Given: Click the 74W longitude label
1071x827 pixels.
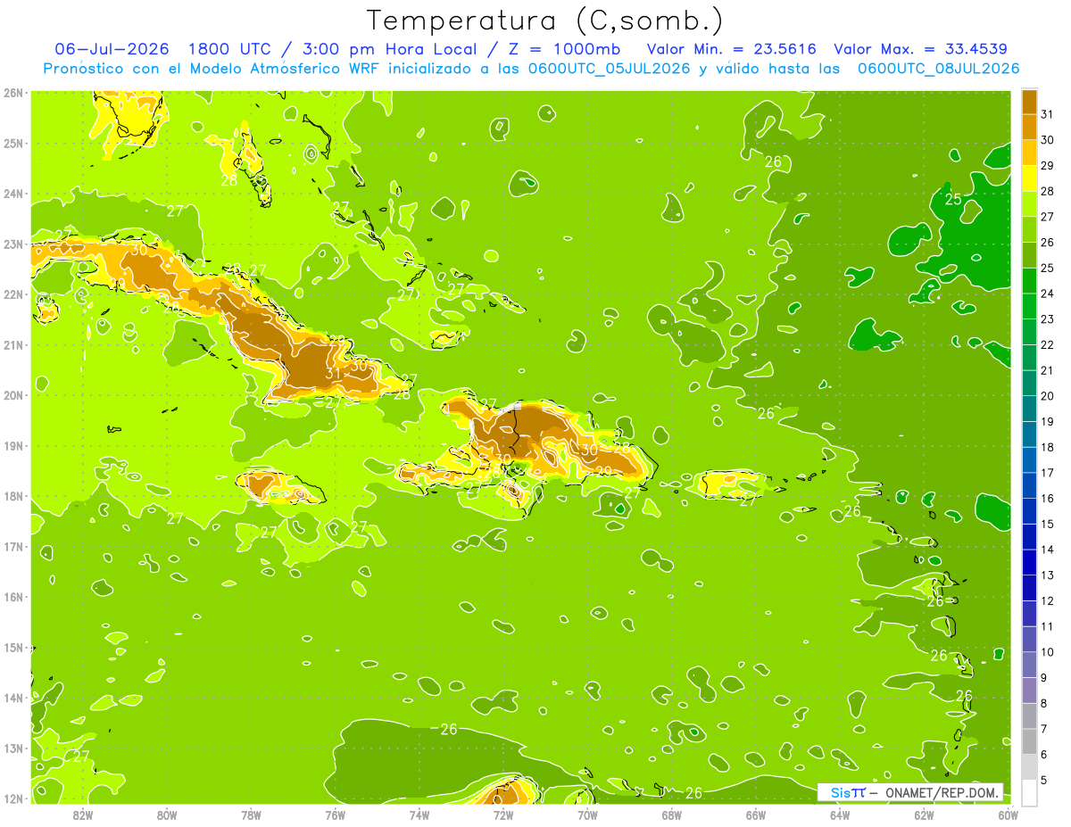Looking at the screenshot, I should 419,815.
